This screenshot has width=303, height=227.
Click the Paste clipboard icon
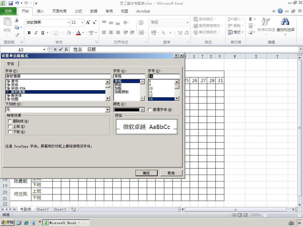[7, 22]
